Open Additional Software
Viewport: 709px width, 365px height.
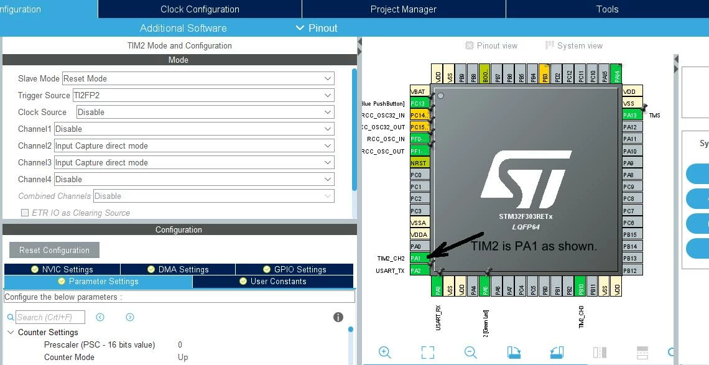tap(183, 28)
